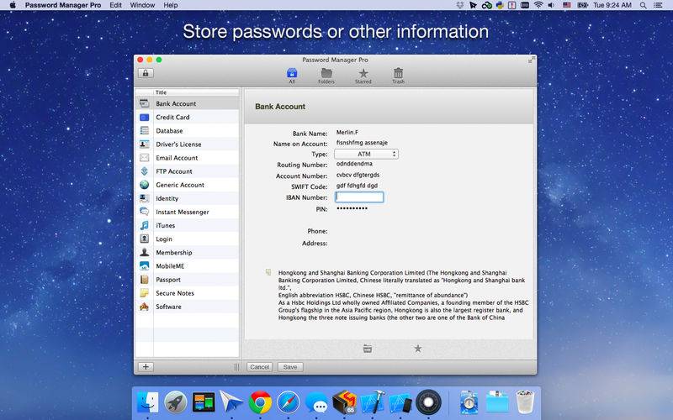Star this entry with the star icon
The width and height of the screenshot is (673, 420).
(417, 349)
